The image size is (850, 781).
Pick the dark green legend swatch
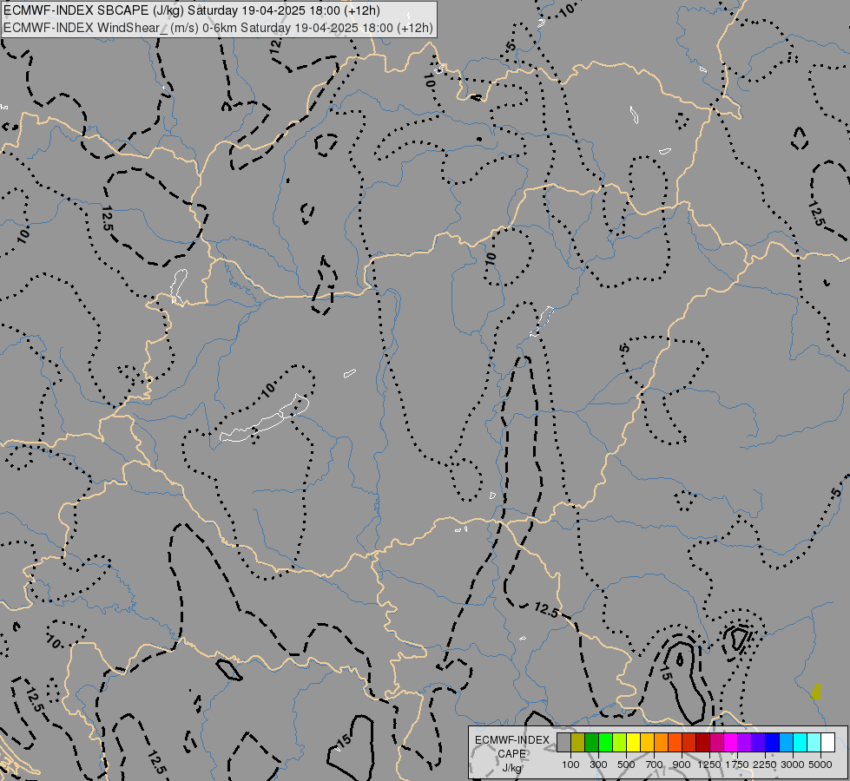(592, 742)
